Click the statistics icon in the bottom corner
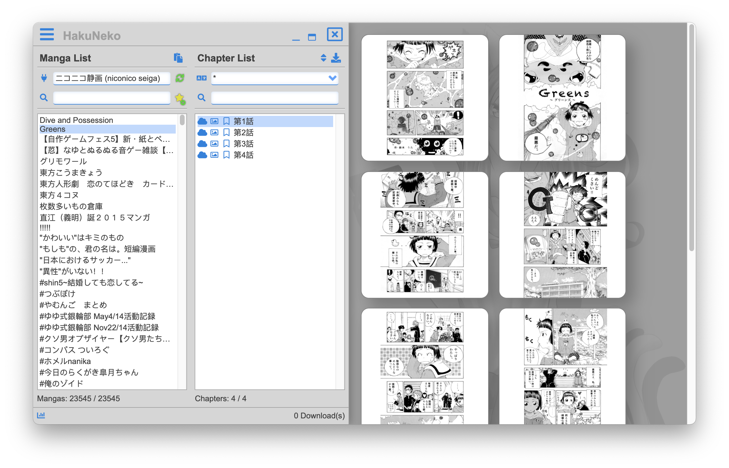The height and width of the screenshot is (468, 729). [x=42, y=415]
